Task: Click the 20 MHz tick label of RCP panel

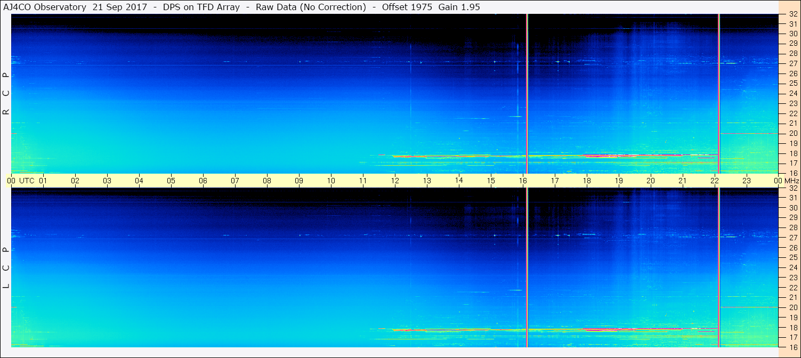Action: [x=793, y=133]
